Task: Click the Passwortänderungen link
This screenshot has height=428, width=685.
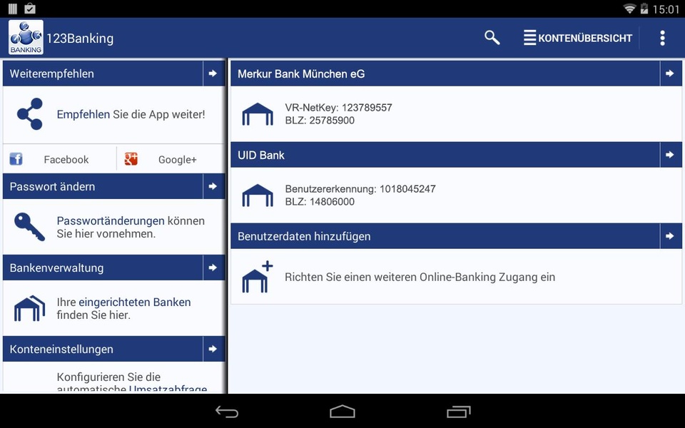Action: [x=111, y=221]
